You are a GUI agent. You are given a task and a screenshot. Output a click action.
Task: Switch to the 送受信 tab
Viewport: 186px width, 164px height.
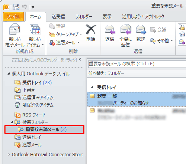[58, 16]
